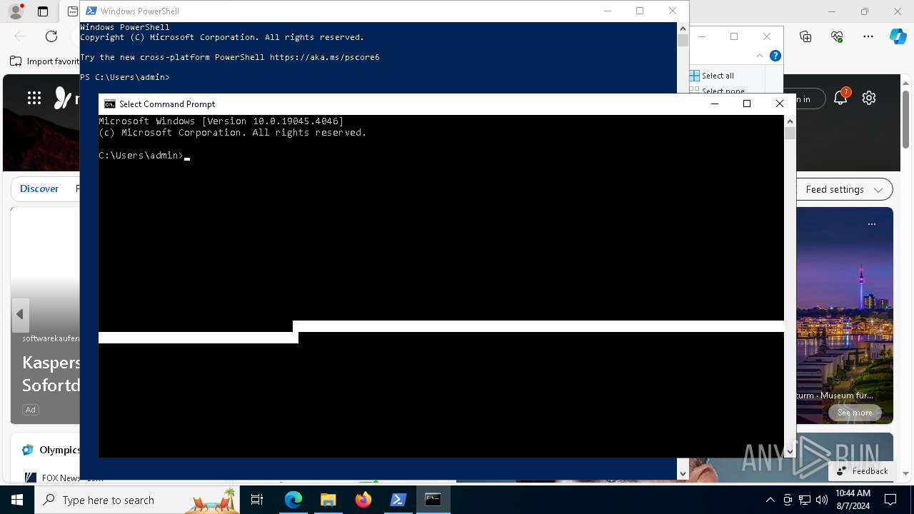Show clock and calendar flyout
This screenshot has height=514, width=914.
point(853,500)
